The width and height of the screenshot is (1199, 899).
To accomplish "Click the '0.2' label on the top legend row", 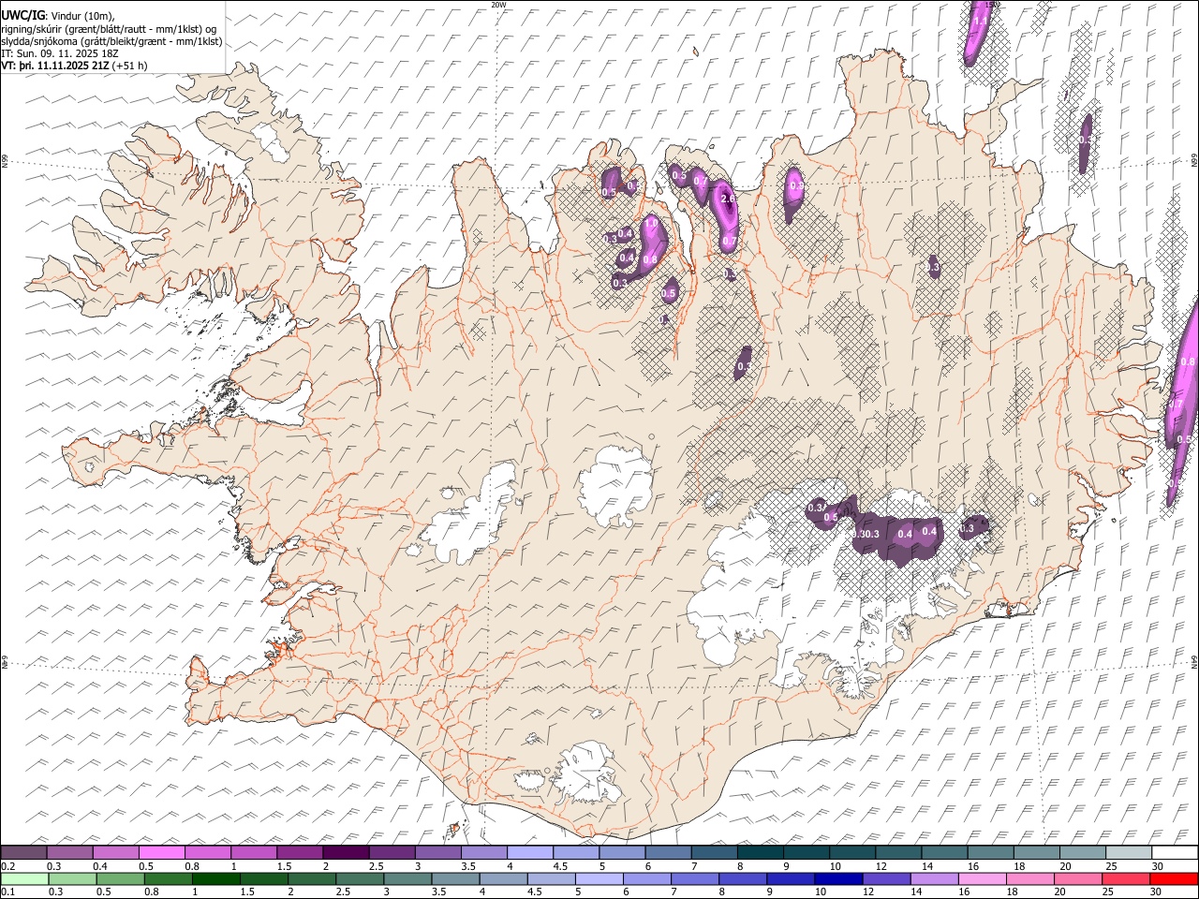I will 8,866.
